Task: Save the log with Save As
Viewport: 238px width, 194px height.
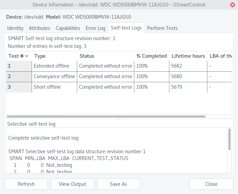Action: (119, 184)
